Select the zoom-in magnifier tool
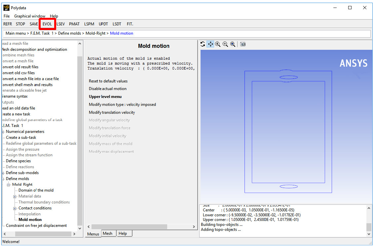The image size is (374, 246). [225, 44]
